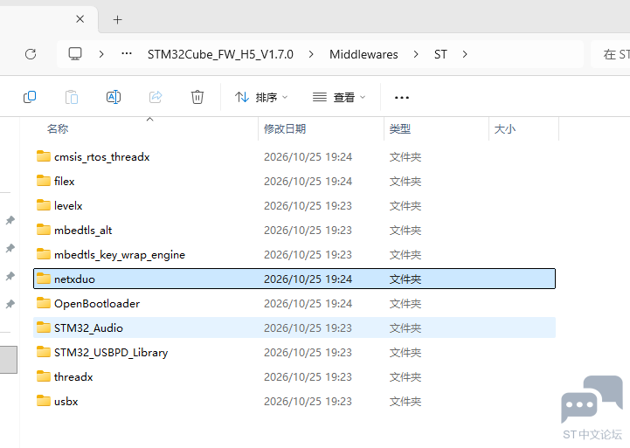Viewport: 630px width, 448px height.
Task: Select the ST breadcrumb segment
Action: pos(440,54)
